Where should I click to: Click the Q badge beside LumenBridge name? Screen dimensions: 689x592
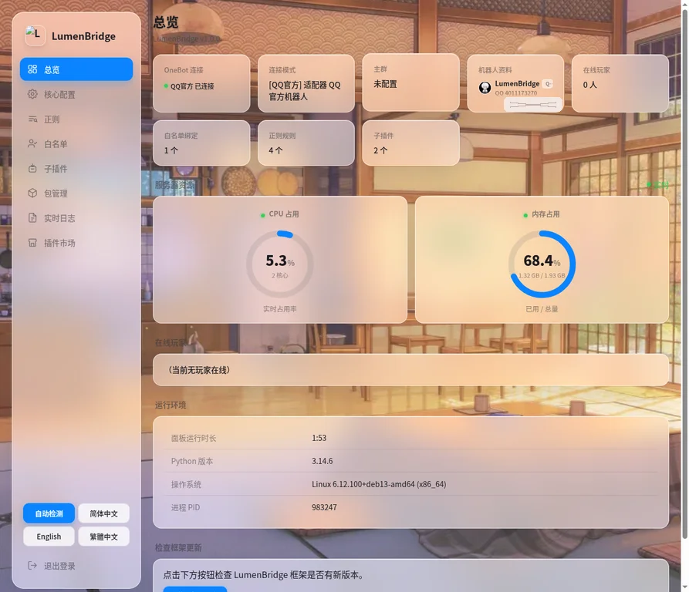tap(548, 84)
